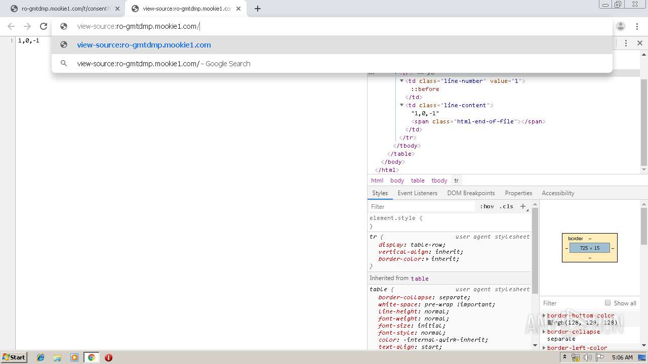Viewport: 648px width, 364px height.
Task: Click the browser Back arrow
Action: coord(11,26)
